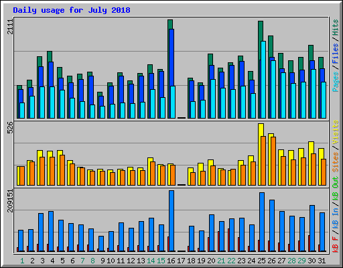The image size is (343, 268).
Task: Select day 18 label on the x-axis
Action: click(x=191, y=261)
